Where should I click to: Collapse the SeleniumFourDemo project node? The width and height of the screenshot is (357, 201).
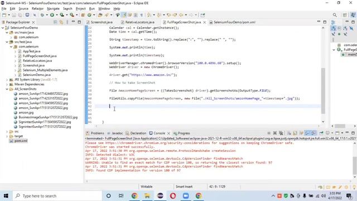(3, 28)
